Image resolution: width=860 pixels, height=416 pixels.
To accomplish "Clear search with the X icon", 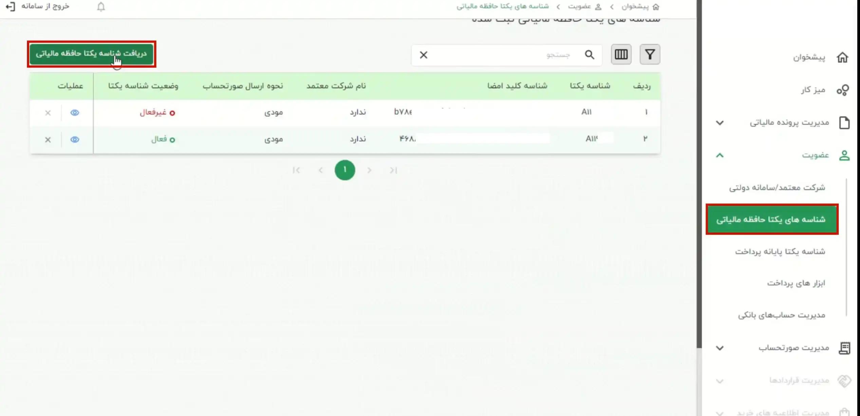I will (x=424, y=55).
